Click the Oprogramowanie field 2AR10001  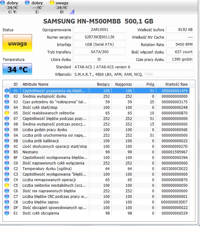point(100,30)
